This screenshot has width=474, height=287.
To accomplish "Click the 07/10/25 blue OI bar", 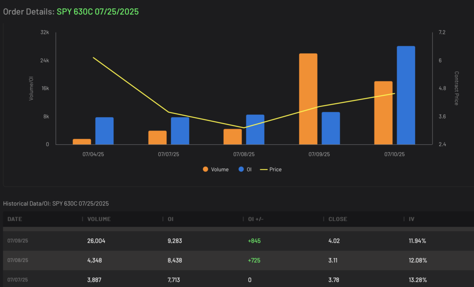I will point(406,95).
